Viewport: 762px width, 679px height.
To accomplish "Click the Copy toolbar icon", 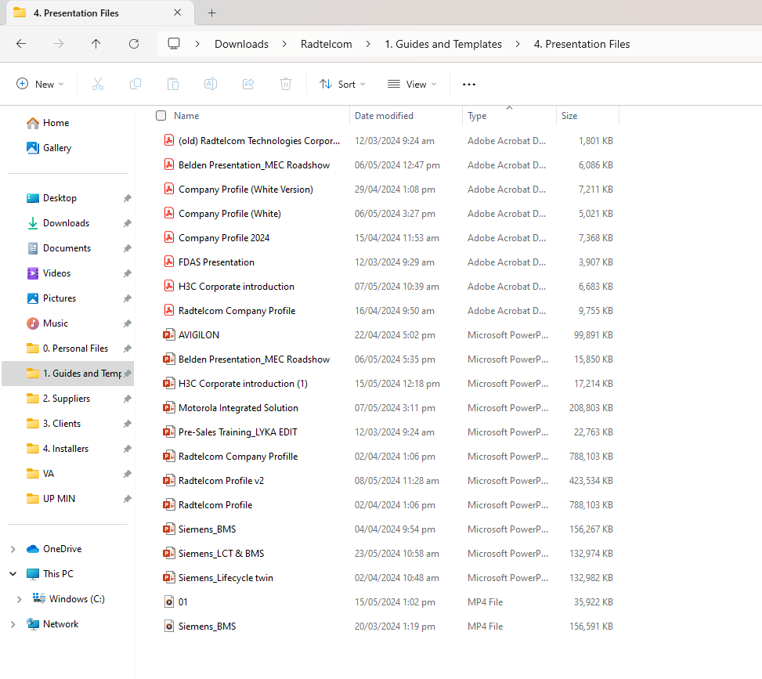I will point(135,84).
